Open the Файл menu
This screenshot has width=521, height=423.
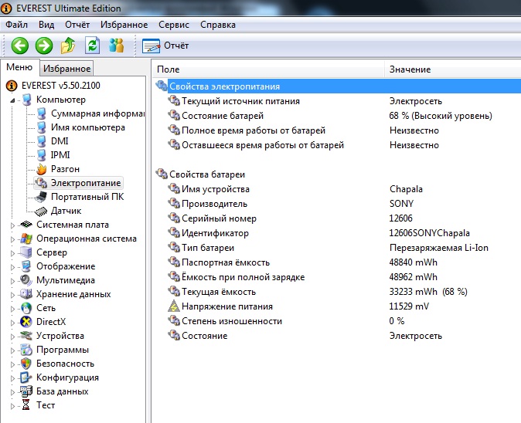(16, 25)
